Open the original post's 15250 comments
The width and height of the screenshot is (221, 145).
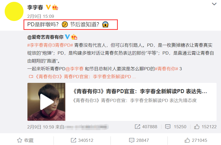tap(176, 127)
